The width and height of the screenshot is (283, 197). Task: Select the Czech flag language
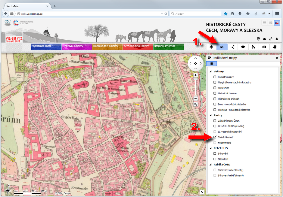point(277,23)
